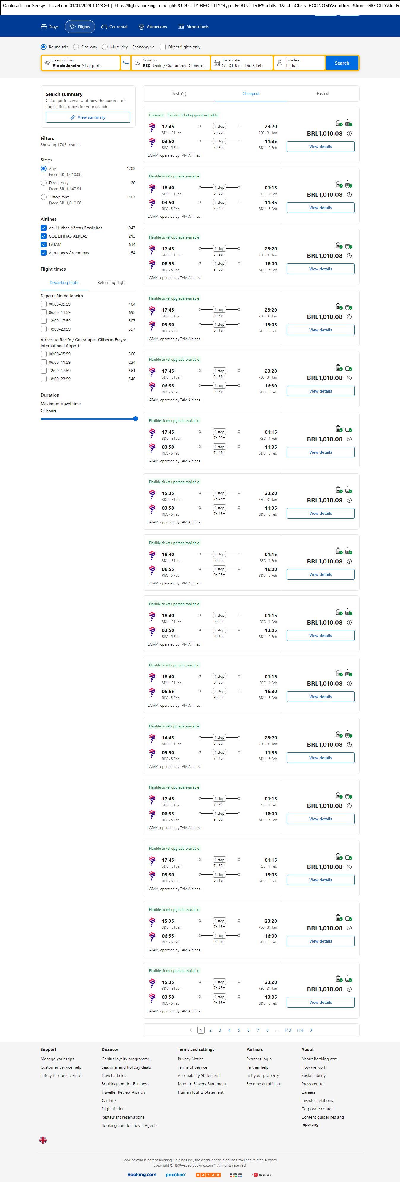Switch to the Returning flight tab
The image size is (400, 1182).
click(111, 283)
